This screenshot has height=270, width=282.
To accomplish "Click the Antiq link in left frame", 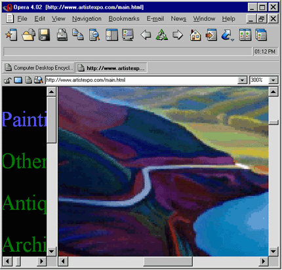I will (24, 203).
